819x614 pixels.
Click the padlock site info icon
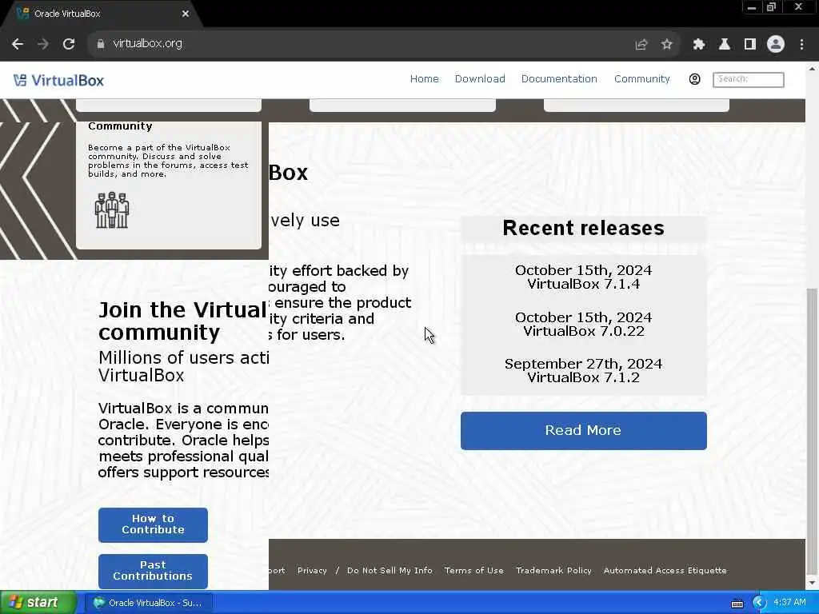100,44
